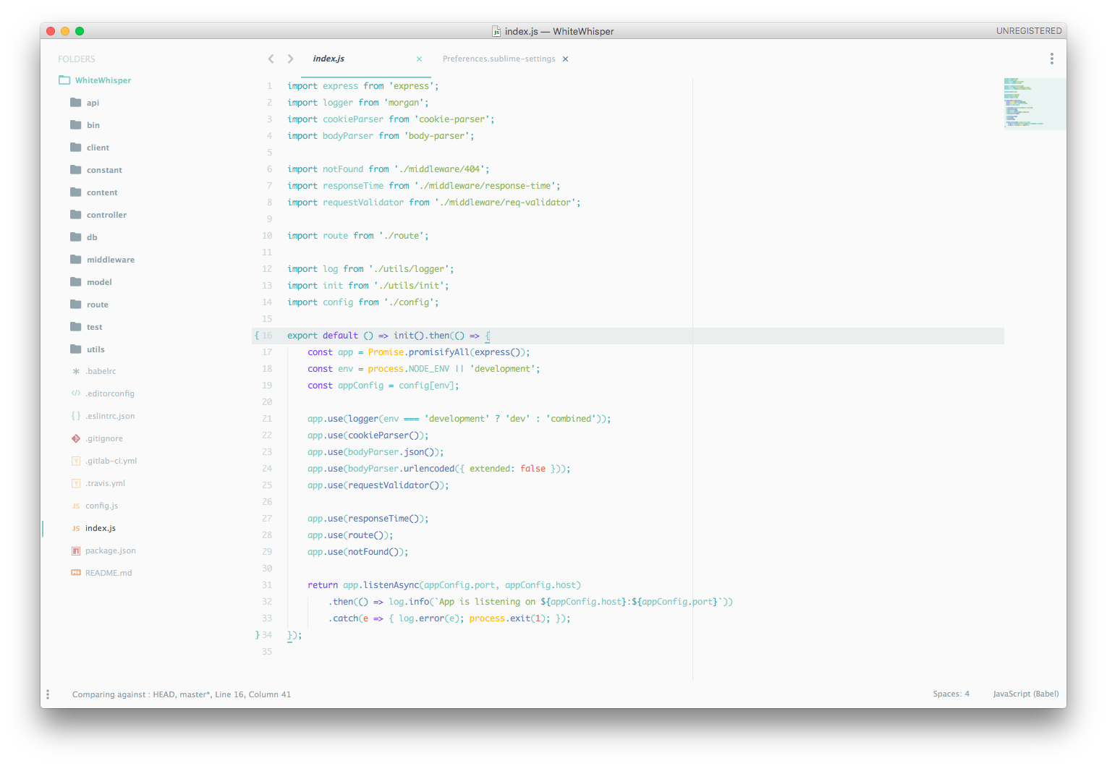1107x766 pixels.
Task: Expand the middleware folder
Action: [103, 260]
